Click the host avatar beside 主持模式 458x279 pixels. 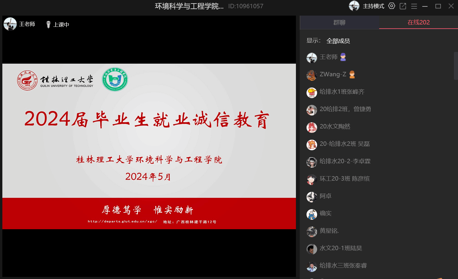pos(354,6)
